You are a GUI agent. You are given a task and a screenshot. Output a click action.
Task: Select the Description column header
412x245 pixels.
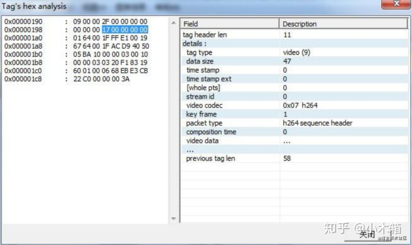coord(343,24)
